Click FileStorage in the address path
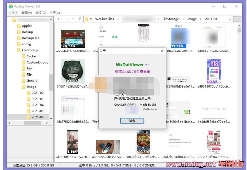Screen dimensions: 247x170 coord(170,19)
